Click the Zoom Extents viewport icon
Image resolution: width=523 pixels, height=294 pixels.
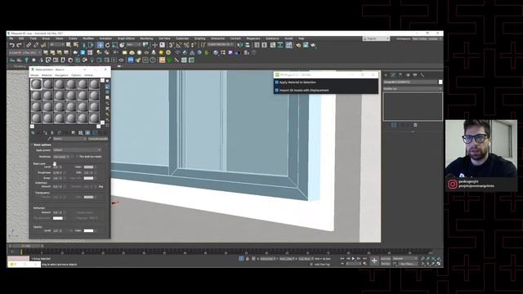click(434, 258)
